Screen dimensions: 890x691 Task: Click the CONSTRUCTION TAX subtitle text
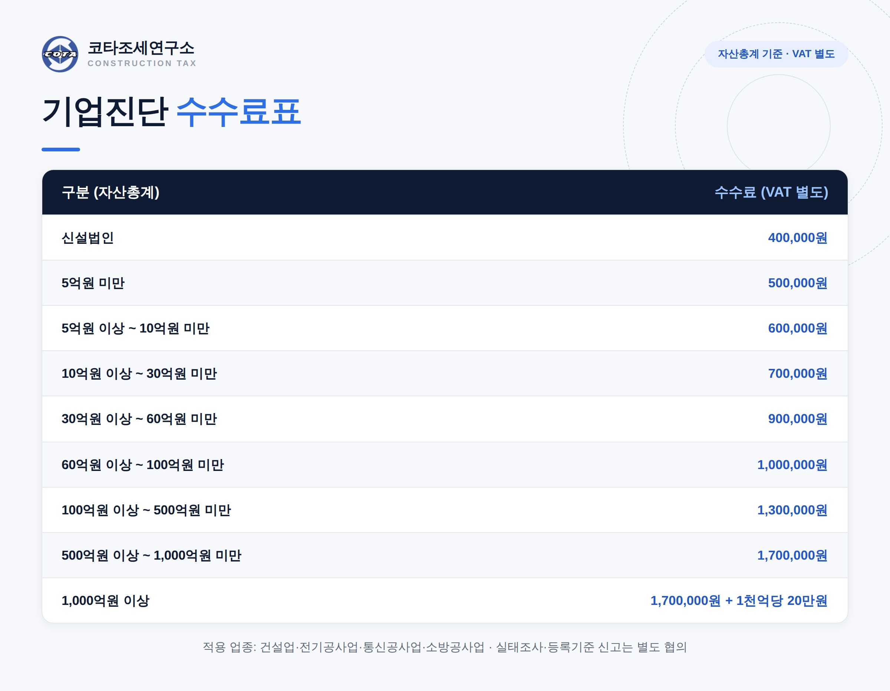(142, 63)
